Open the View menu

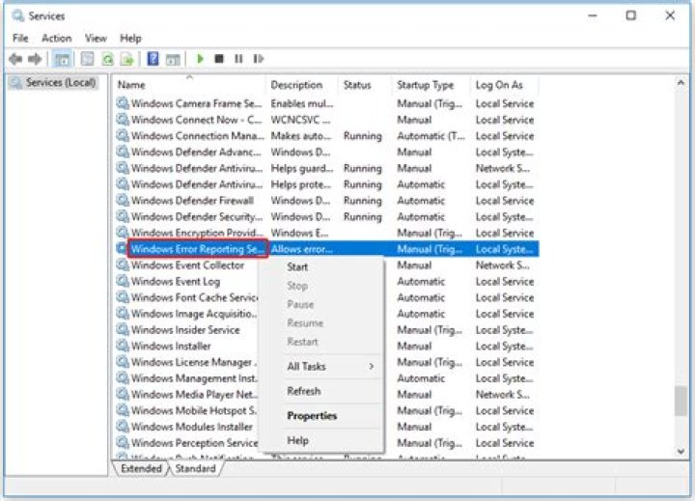[x=96, y=38]
